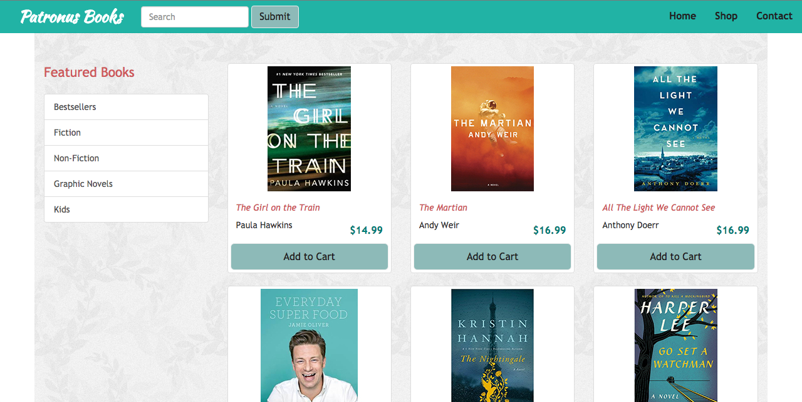This screenshot has height=402, width=802.
Task: Select the Non-Fiction category
Action: point(126,158)
